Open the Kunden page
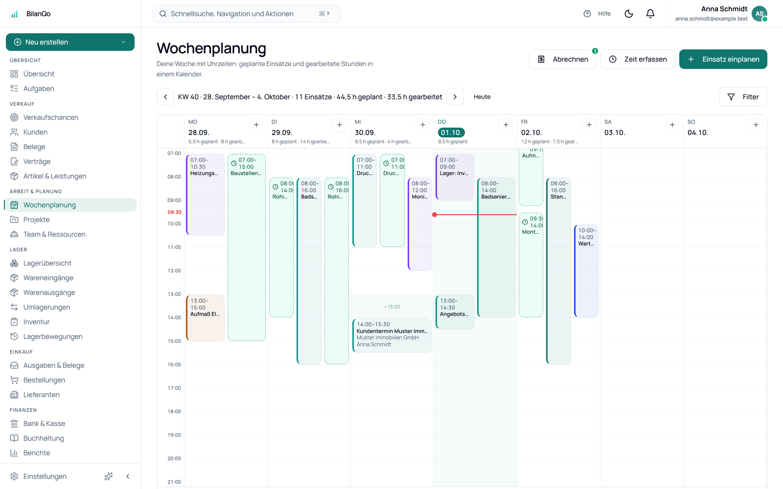 (x=70, y=132)
